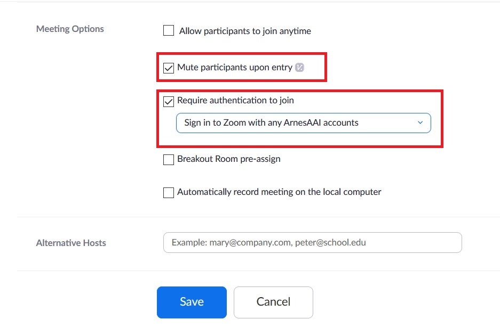
Task: Uncheck Mute participants upon entry checkbox
Action: pyautogui.click(x=169, y=68)
